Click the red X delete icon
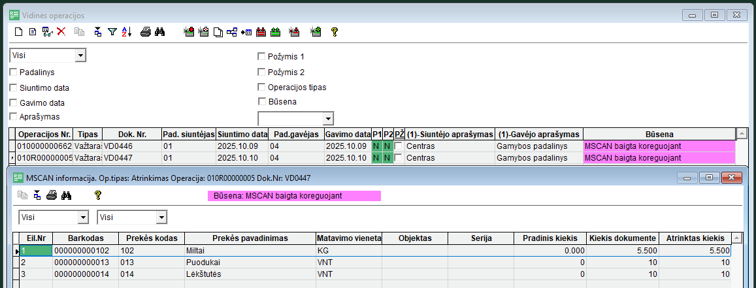This screenshot has width=756, height=288. click(61, 31)
